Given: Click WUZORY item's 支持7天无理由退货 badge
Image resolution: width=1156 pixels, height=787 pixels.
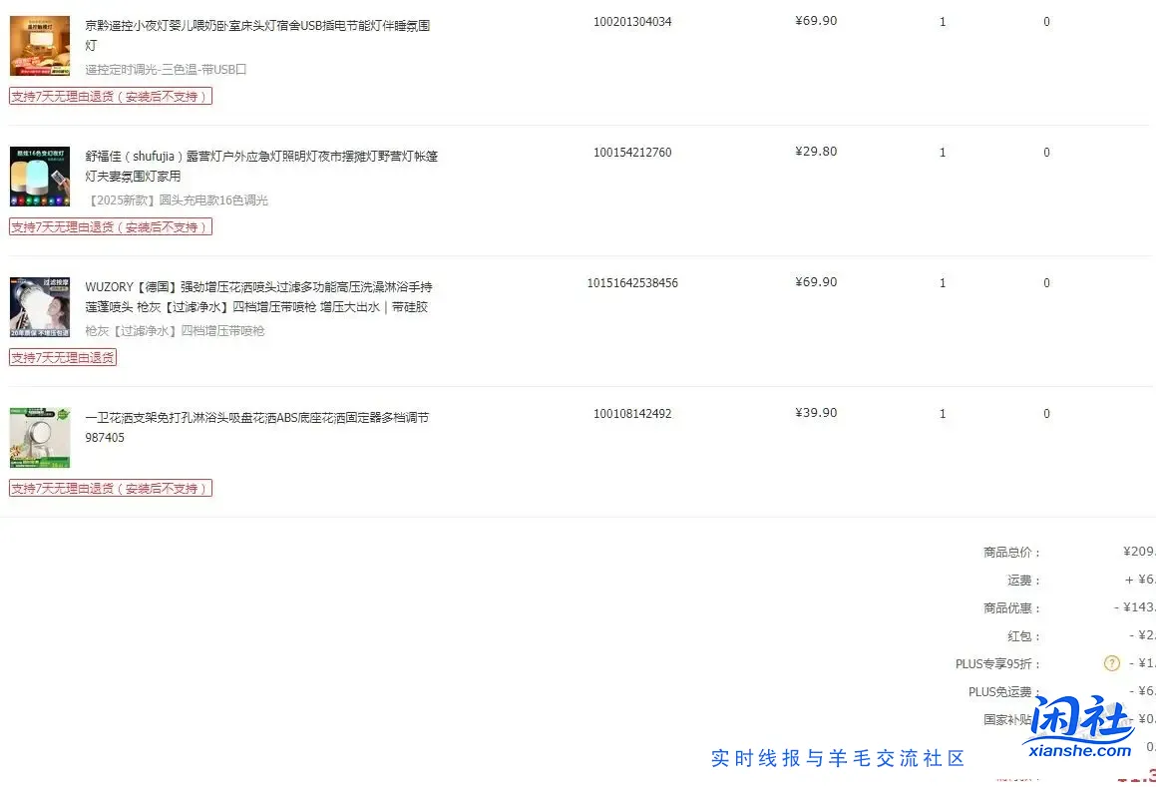Looking at the screenshot, I should coord(62,356).
